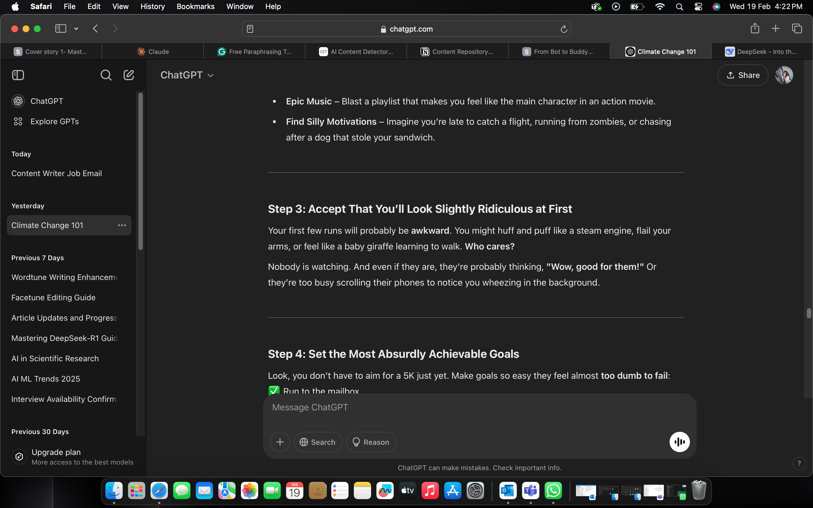Open AI in Scientific Research chat

(69, 358)
